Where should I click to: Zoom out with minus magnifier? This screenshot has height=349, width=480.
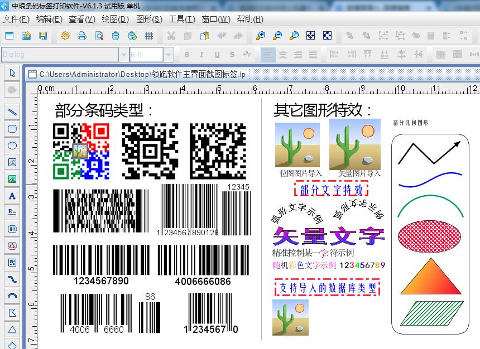(277, 36)
